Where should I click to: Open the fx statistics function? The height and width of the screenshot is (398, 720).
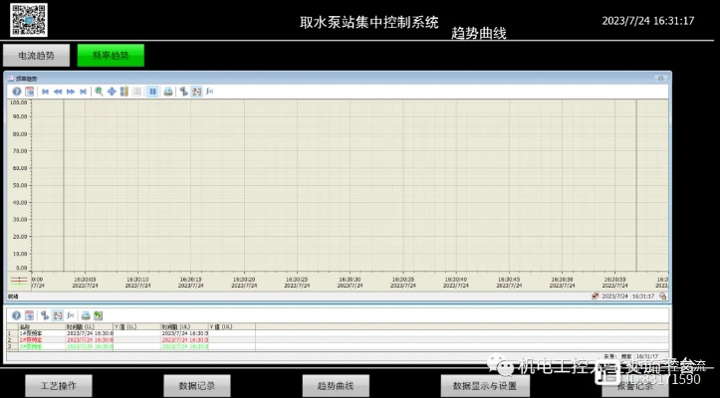click(x=209, y=91)
